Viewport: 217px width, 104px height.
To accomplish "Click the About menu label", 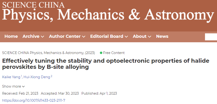I will pos(139,36).
